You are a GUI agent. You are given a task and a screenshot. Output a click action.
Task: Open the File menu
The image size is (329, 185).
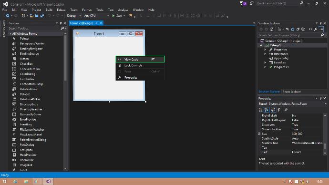point(5,10)
